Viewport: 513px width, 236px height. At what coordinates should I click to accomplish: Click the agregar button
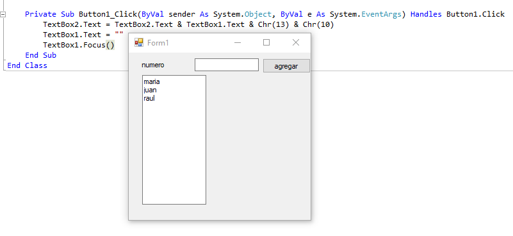(x=286, y=66)
